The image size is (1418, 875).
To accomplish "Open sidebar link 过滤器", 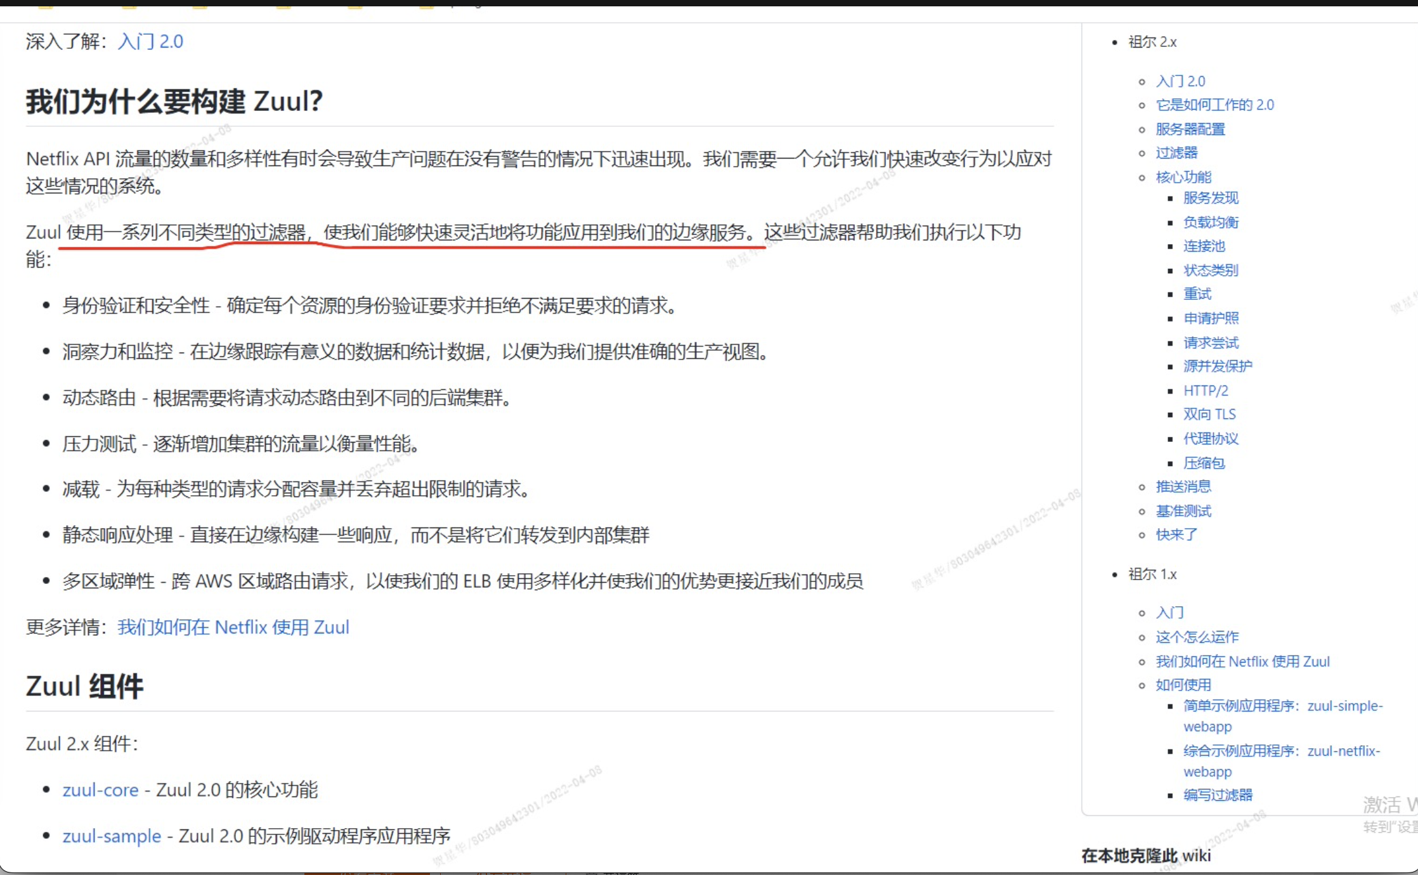I will 1176,153.
